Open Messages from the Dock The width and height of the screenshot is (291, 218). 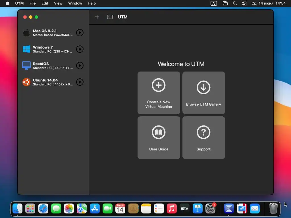[56, 209]
